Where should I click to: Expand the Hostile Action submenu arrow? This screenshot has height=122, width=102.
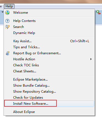pos(91,59)
